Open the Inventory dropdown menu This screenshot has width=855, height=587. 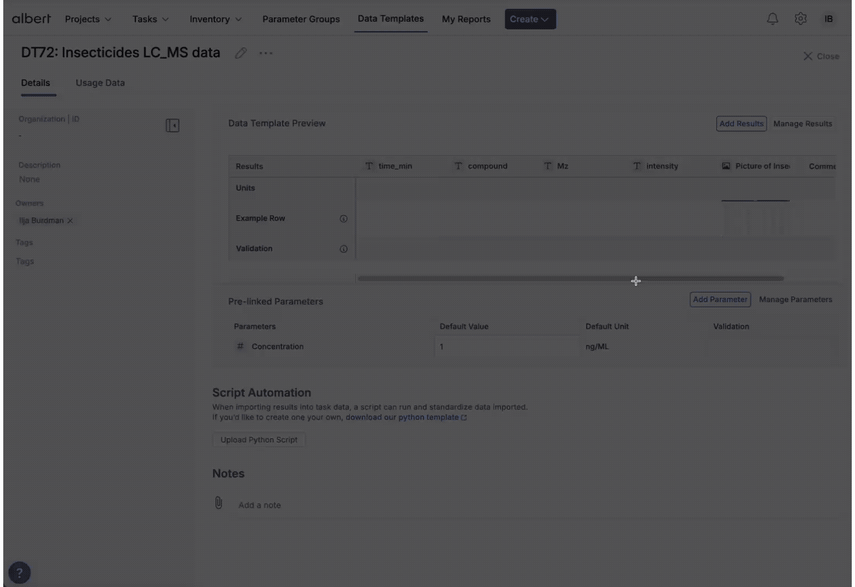coord(215,19)
